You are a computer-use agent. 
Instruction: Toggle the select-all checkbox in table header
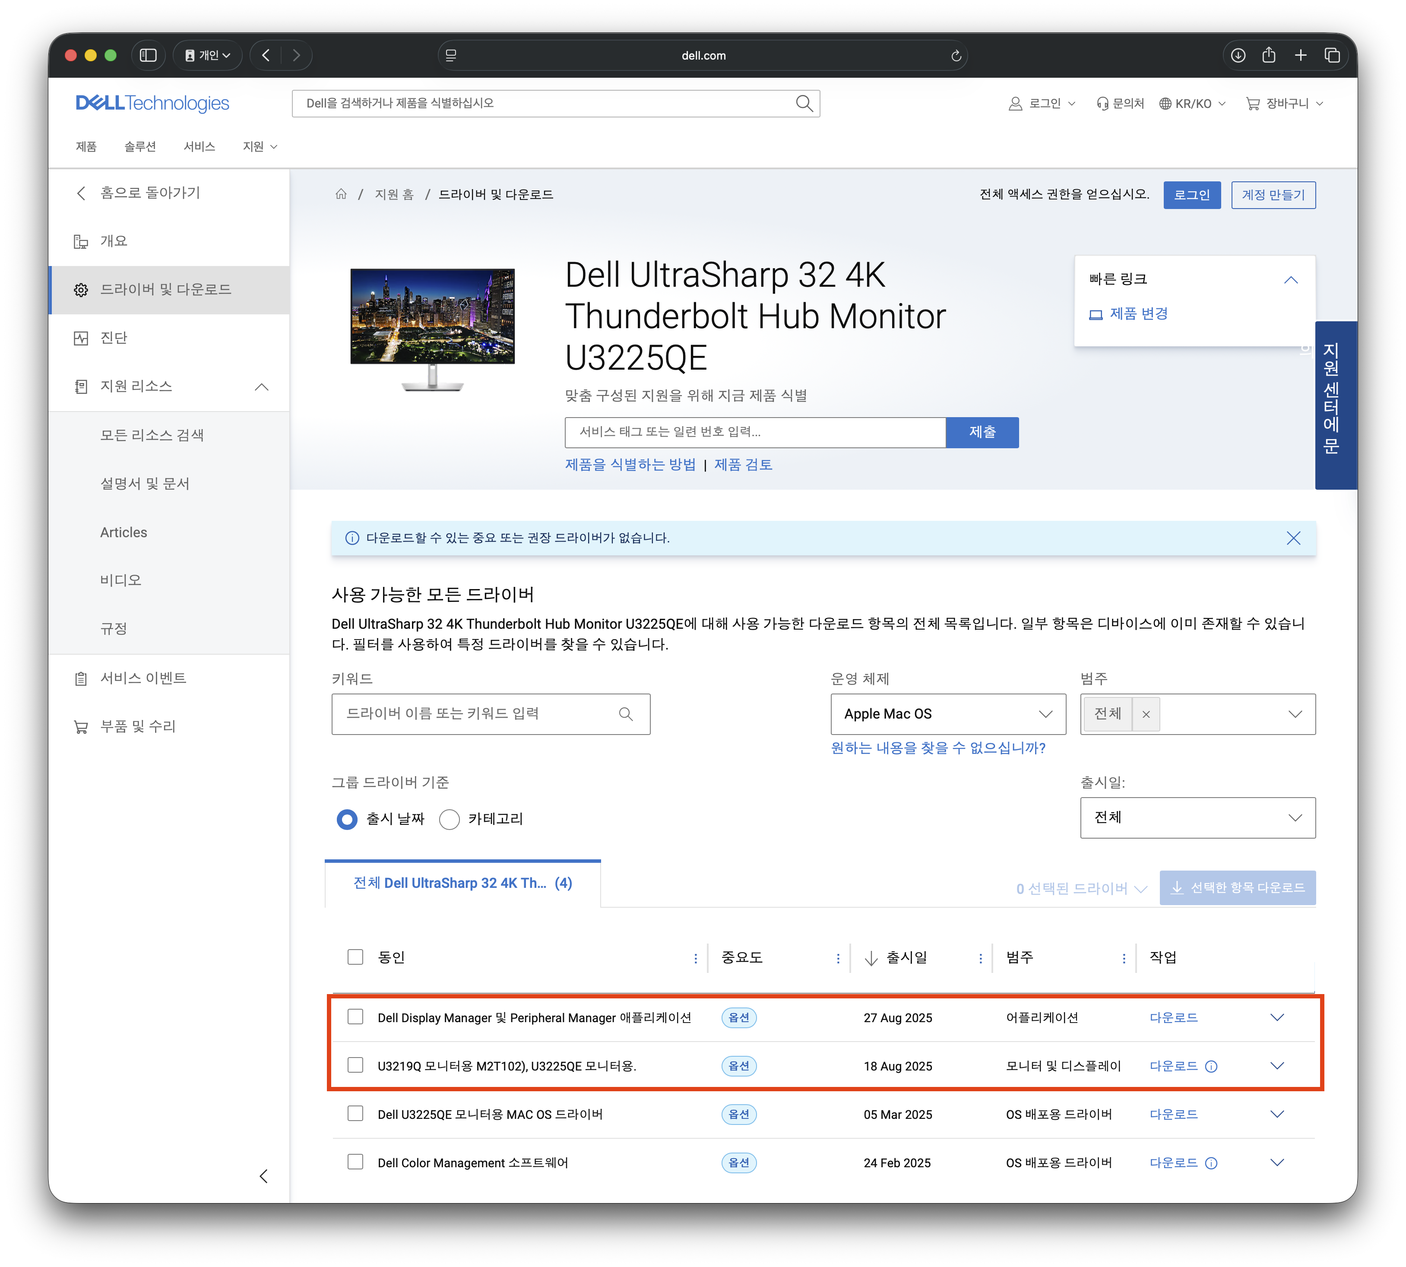[x=356, y=957]
